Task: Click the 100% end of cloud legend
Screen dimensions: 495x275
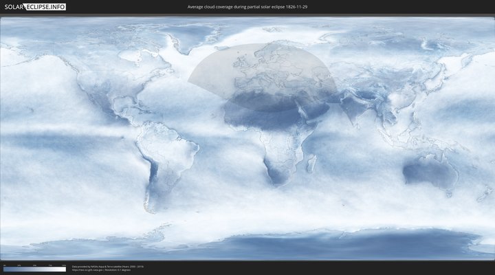Action: click(65, 269)
